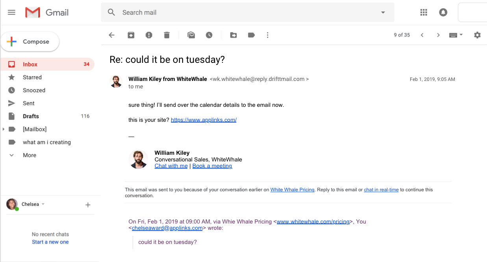Expand the [Mailbox] label tree
The height and width of the screenshot is (262, 487).
click(x=4, y=129)
